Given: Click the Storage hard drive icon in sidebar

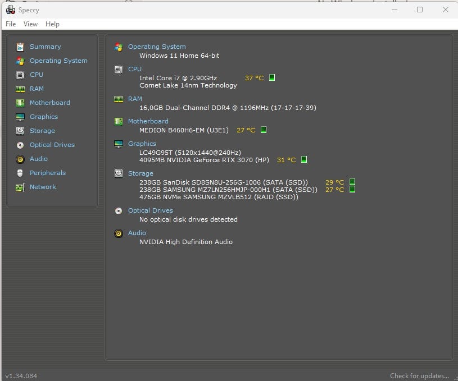Looking at the screenshot, I should [x=20, y=131].
